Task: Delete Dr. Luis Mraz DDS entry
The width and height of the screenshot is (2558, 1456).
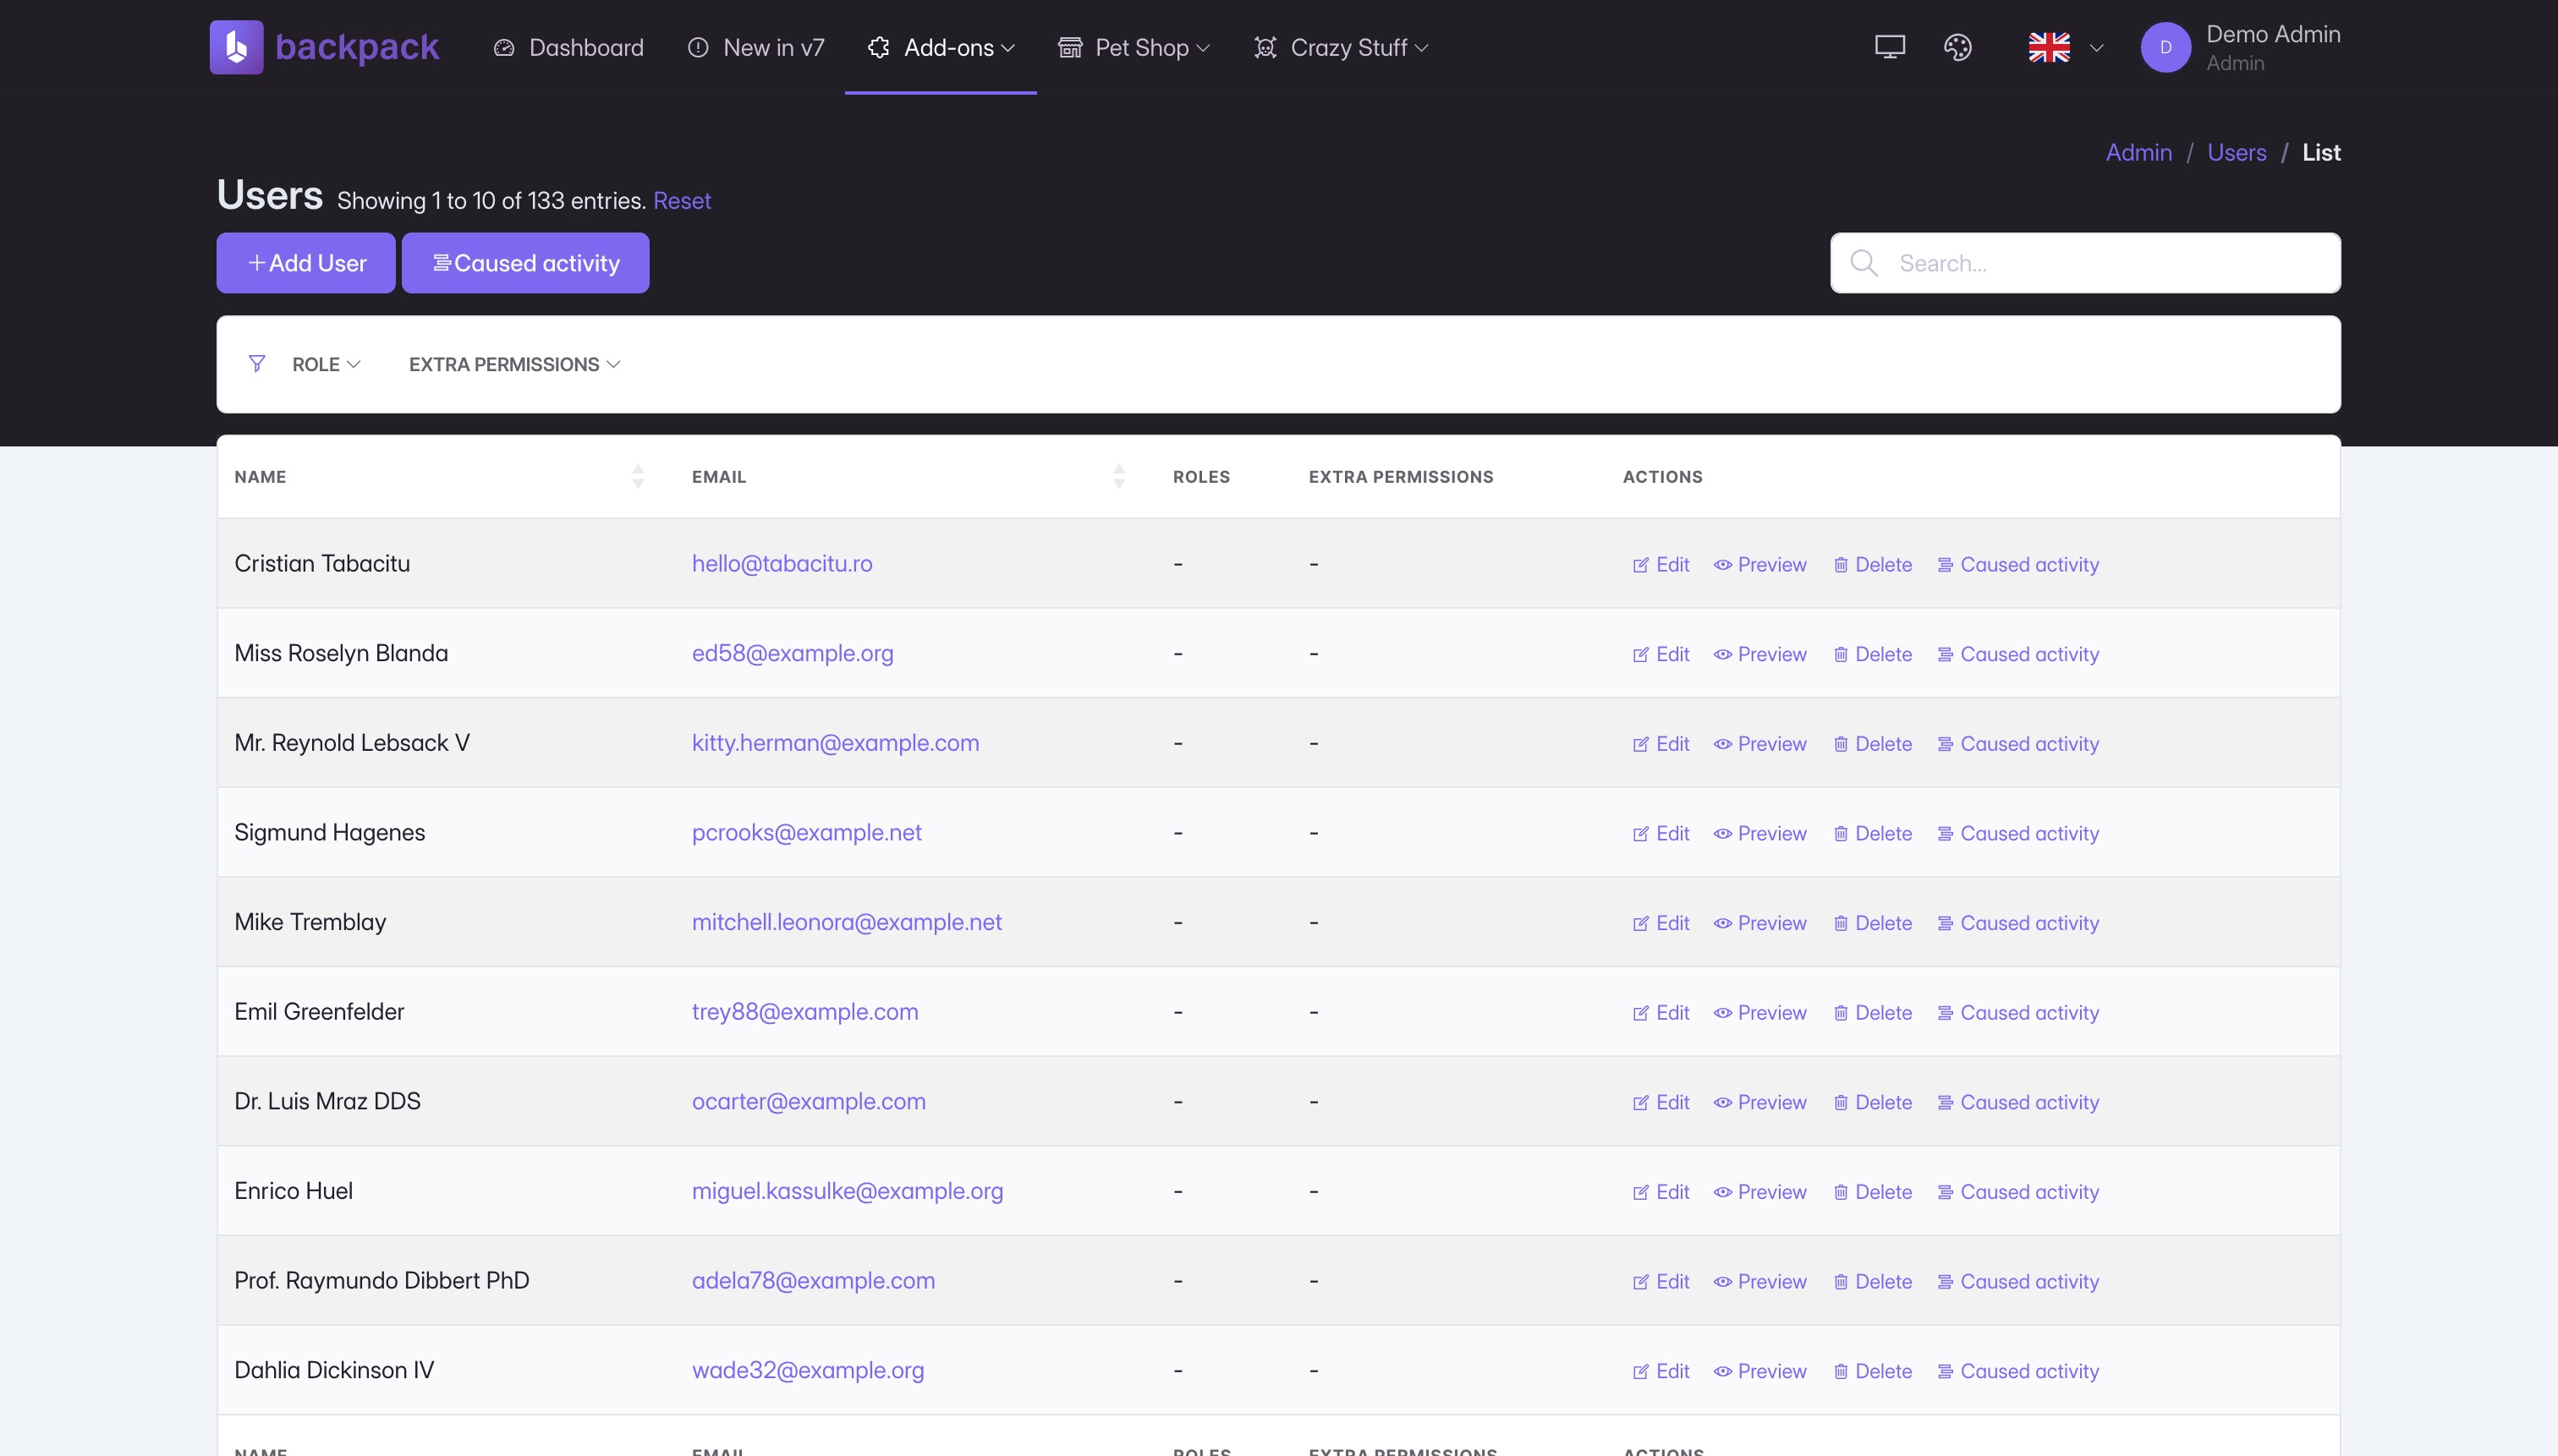Action: click(x=1872, y=1102)
